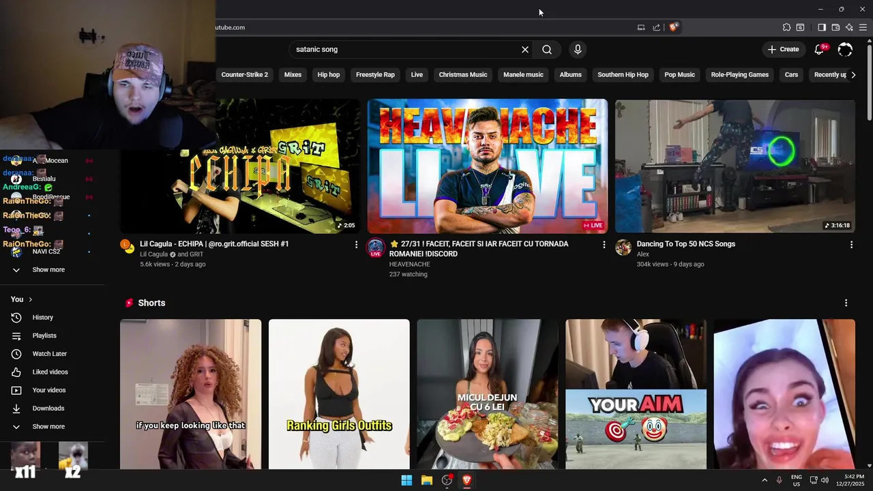
Task: Open the YouTube notifications bell
Action: [820, 49]
